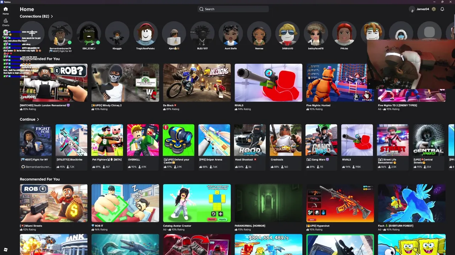Open the Da Block game thumbnail
The height and width of the screenshot is (255, 455).
(197, 83)
